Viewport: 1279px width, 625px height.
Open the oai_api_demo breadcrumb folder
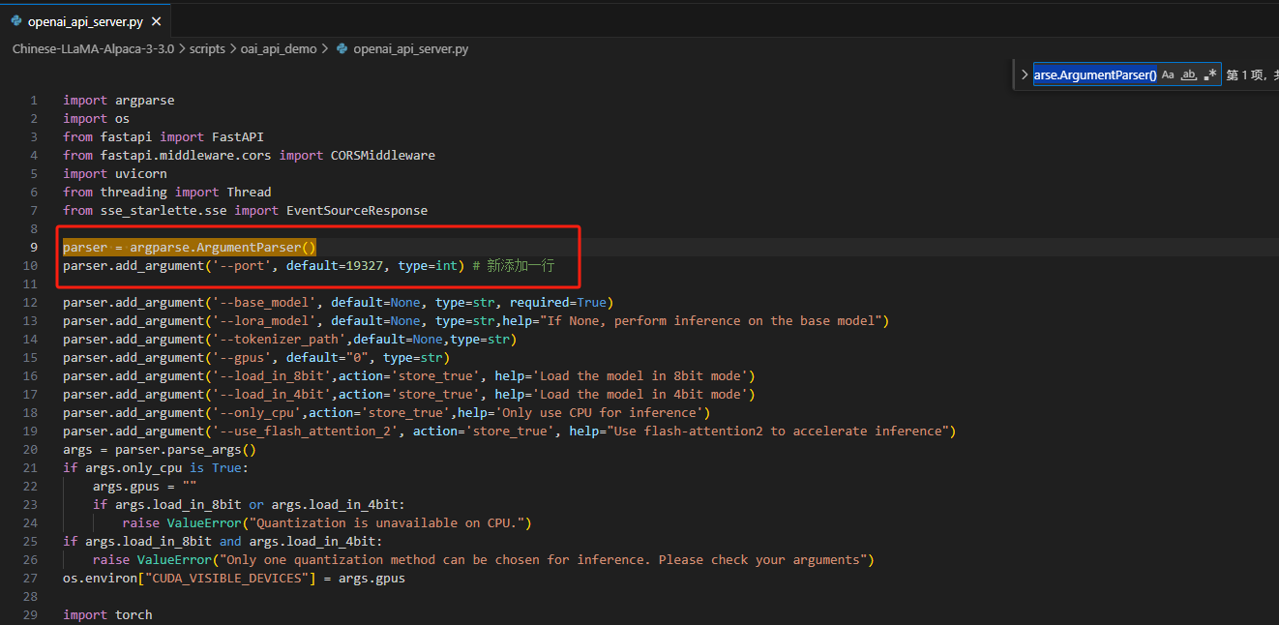coord(279,48)
